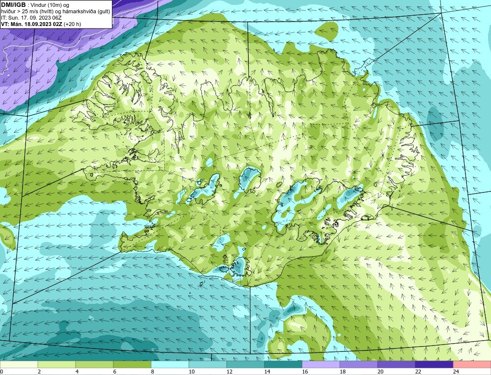Click the pale cream 0–2 m/s legend swatch
Image resolution: width=491 pixels, height=375 pixels.
pos(19,365)
